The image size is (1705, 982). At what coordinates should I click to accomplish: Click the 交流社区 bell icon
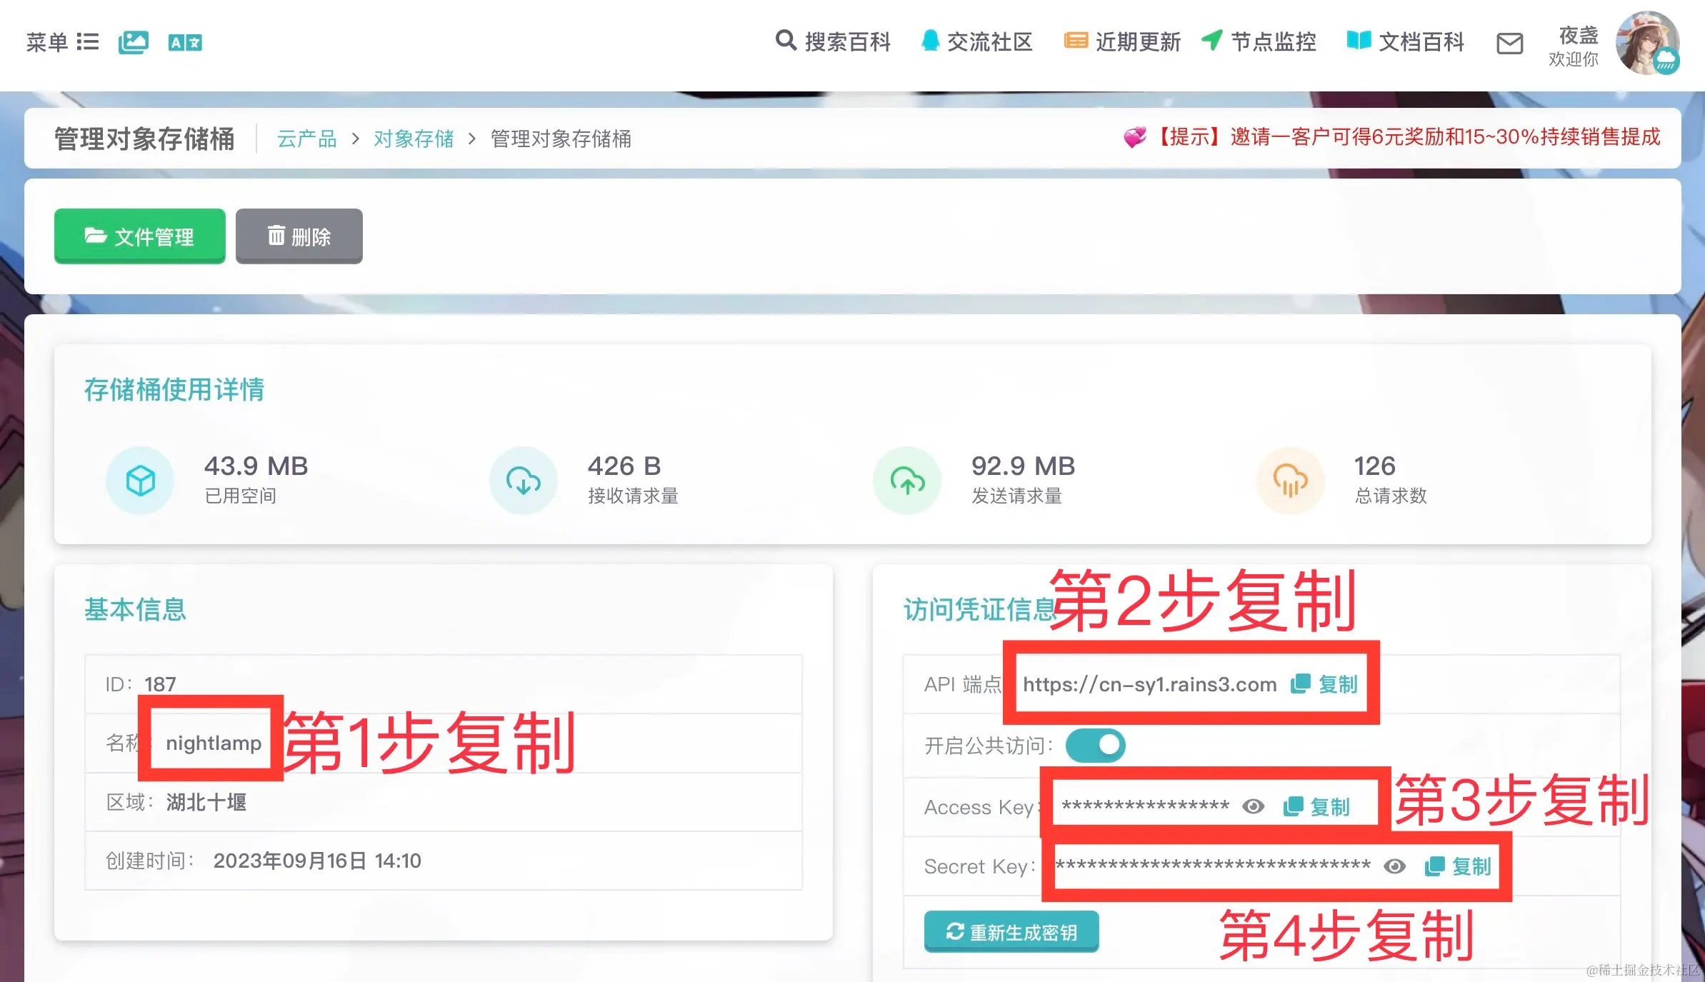pyautogui.click(x=929, y=41)
